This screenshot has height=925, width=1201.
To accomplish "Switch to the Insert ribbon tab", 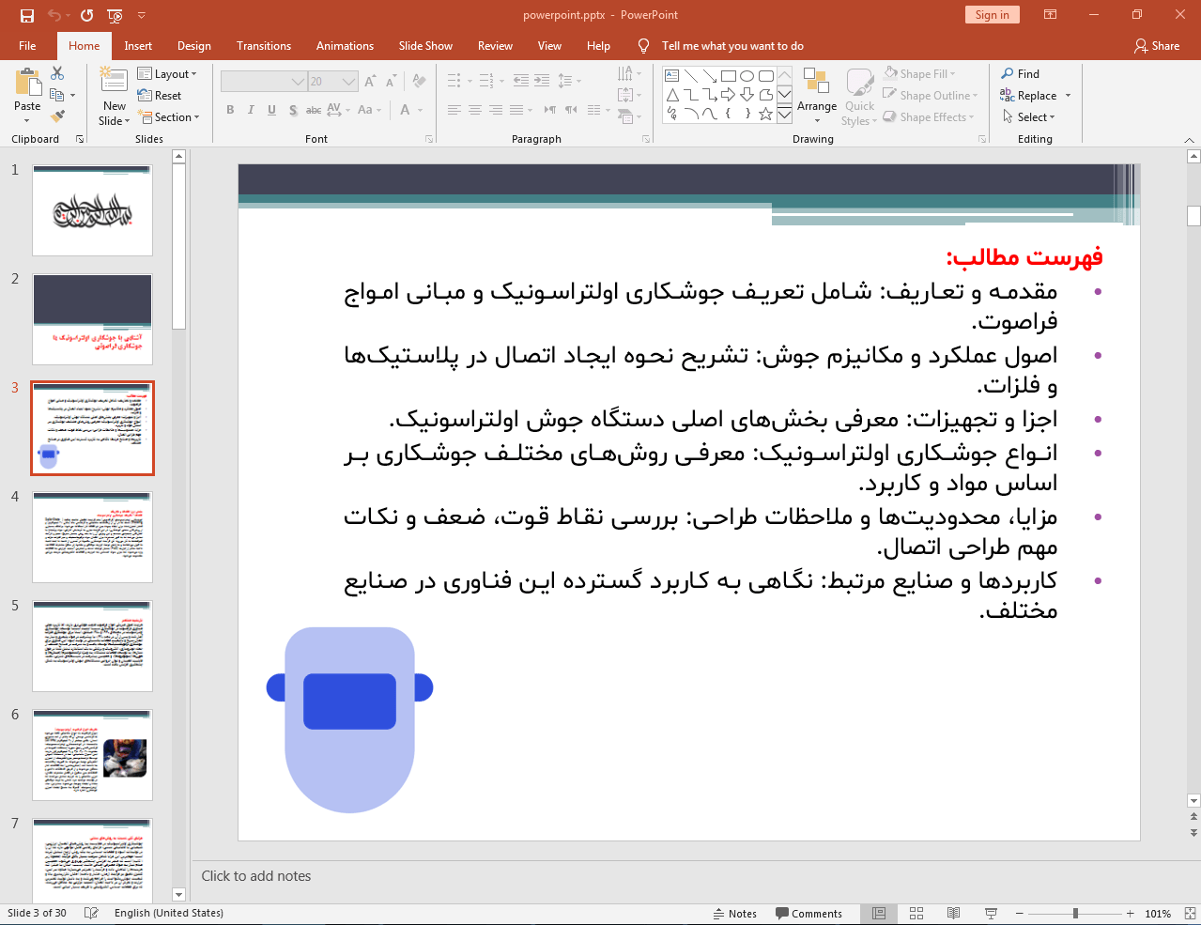I will (x=138, y=45).
